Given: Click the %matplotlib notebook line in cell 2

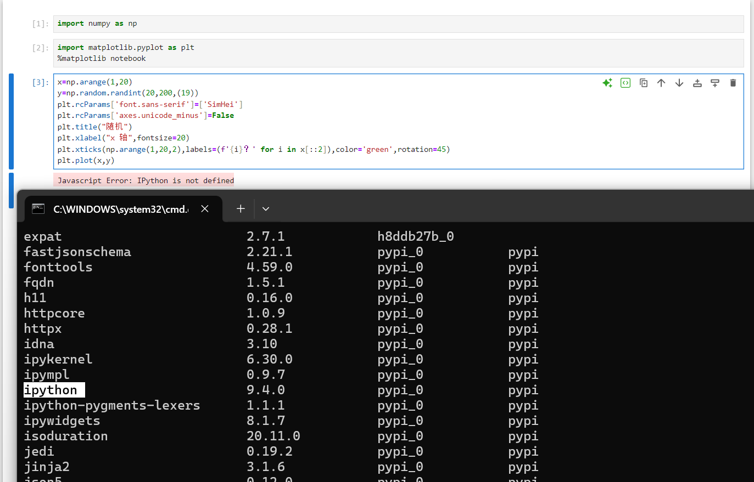Looking at the screenshot, I should 102,58.
